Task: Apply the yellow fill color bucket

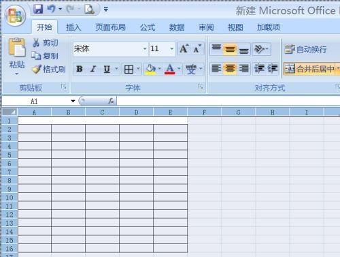Action: tap(150, 69)
